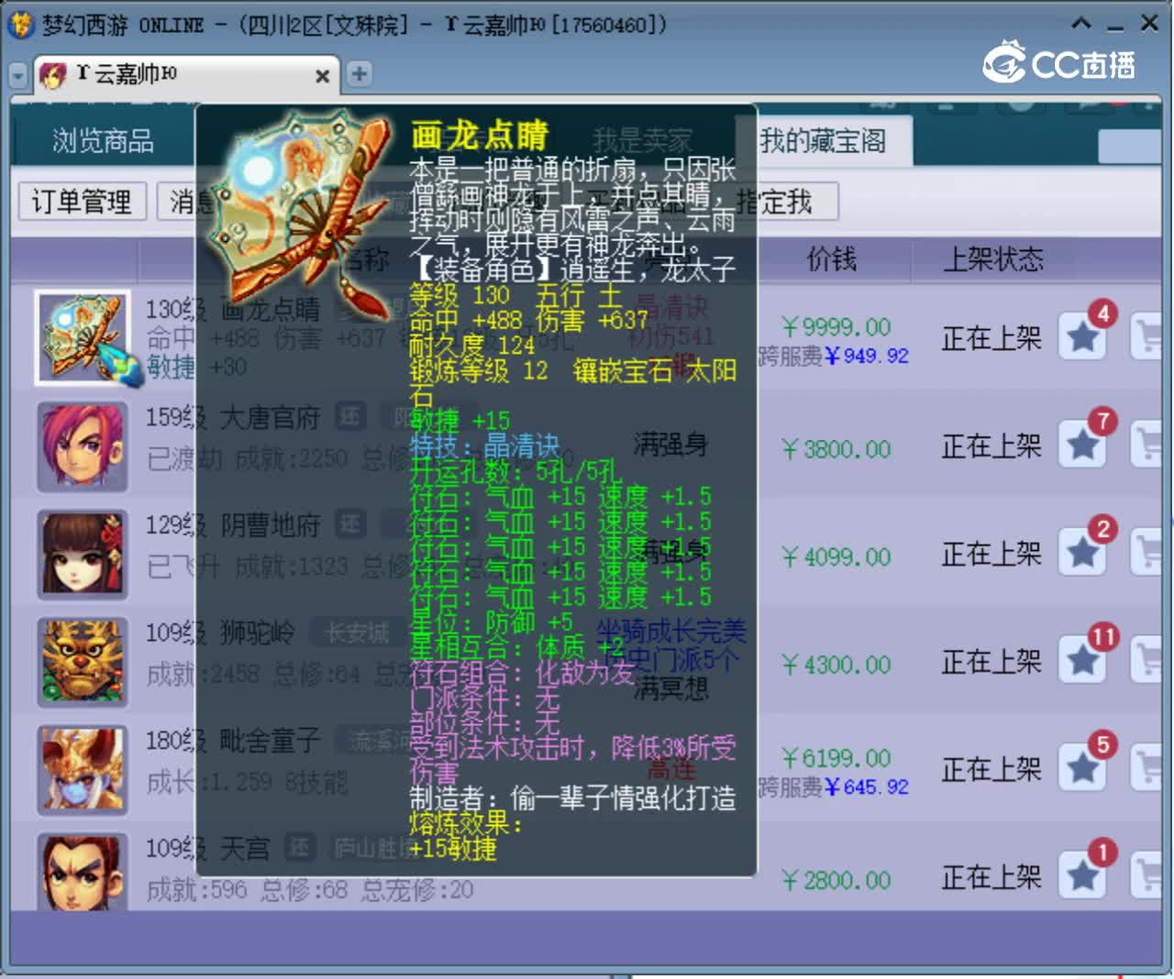Favorite the ￥2800.00 listing star
The image size is (1174, 979).
(x=1083, y=875)
